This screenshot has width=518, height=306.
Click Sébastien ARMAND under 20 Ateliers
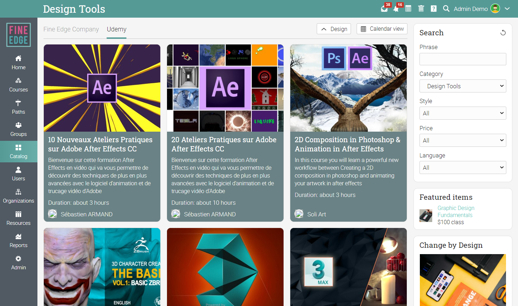click(210, 214)
